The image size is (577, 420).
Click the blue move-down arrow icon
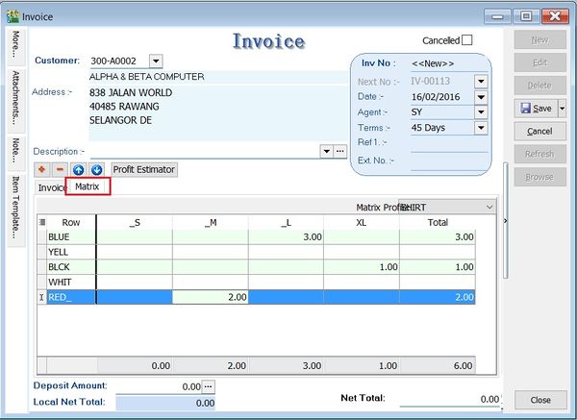point(96,169)
